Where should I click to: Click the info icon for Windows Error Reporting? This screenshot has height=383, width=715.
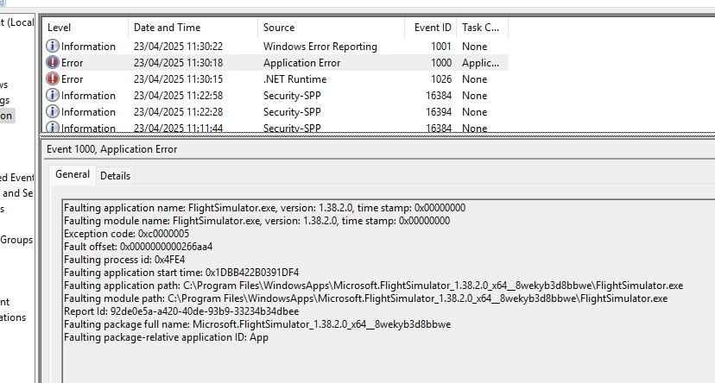[53, 46]
